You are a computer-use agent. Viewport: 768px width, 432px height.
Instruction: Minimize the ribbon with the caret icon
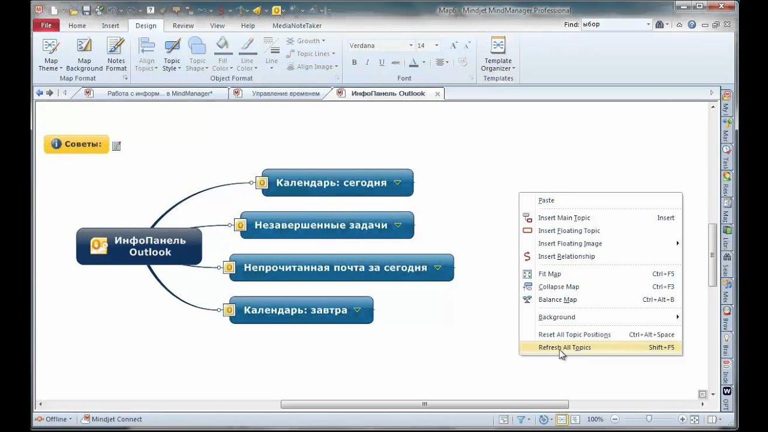(x=680, y=25)
